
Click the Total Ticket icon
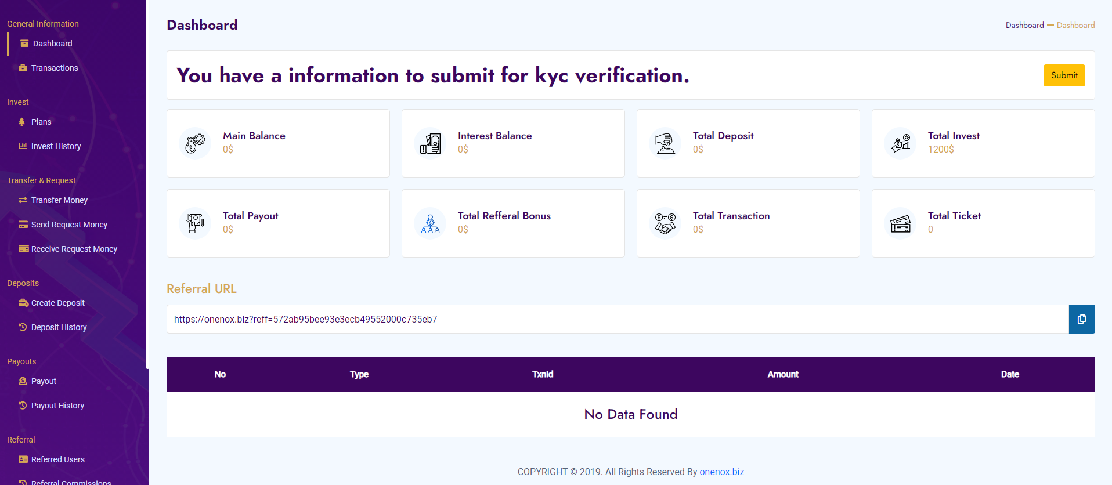coord(900,223)
